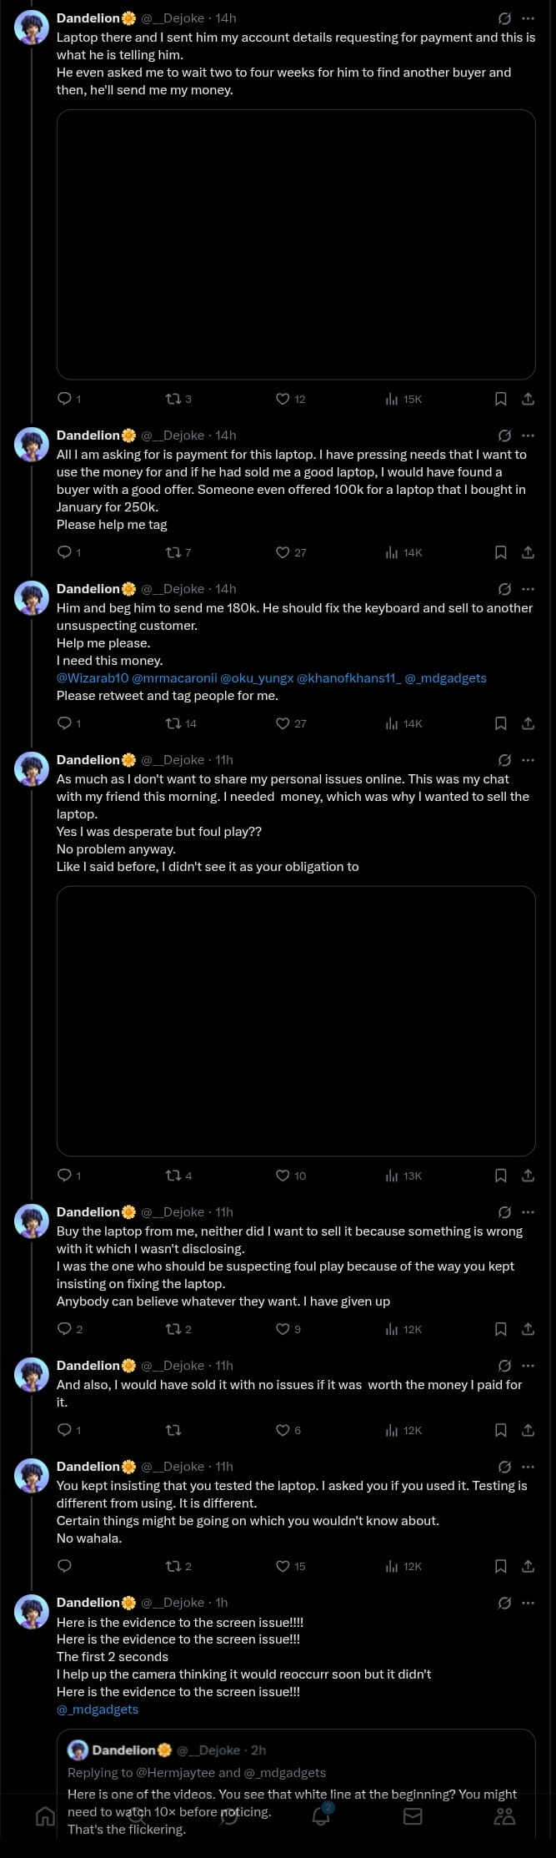The width and height of the screenshot is (556, 1858).
Task: Open the @Wizarab10 mention link
Action: point(93,678)
